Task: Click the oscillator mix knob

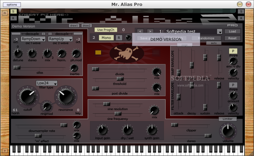Action: coord(48,53)
